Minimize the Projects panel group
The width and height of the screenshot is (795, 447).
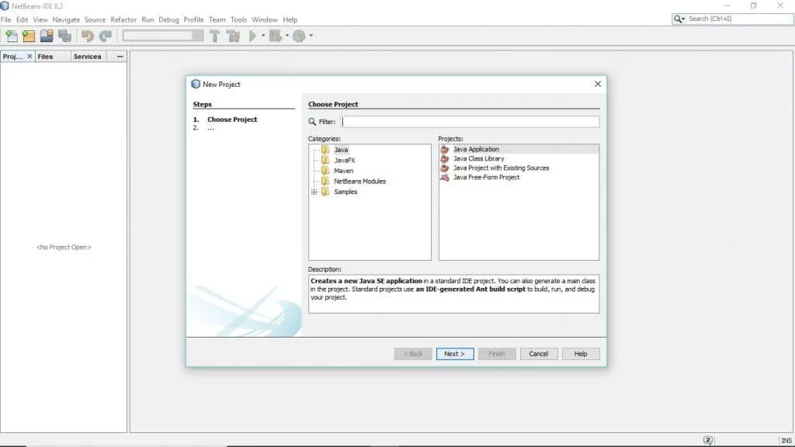(120, 57)
